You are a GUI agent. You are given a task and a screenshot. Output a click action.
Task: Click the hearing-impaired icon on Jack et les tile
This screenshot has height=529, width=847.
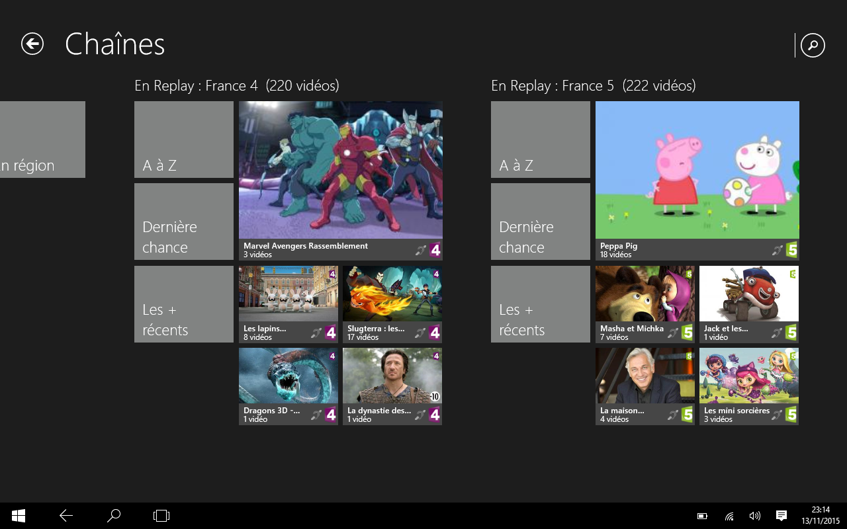tap(777, 333)
